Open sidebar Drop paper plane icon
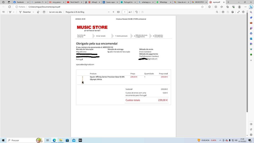Image resolution: width=254 pixels, height=143 pixels. (x=251, y=49)
